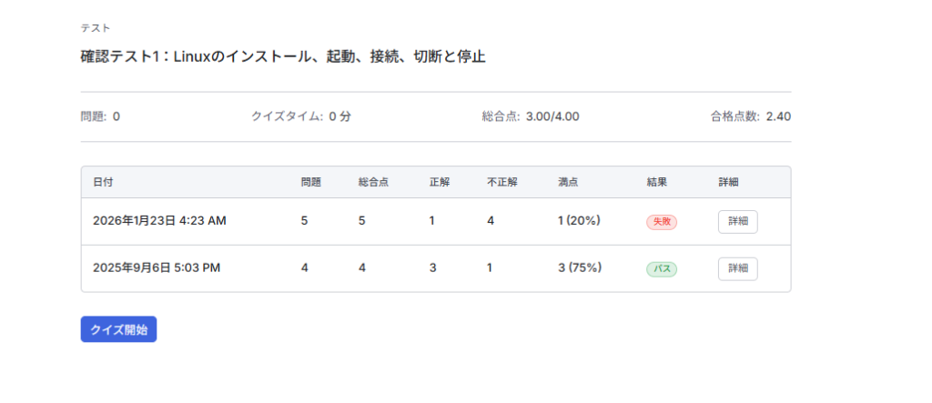
Task: Click the red 失敗 result badge
Action: [662, 221]
